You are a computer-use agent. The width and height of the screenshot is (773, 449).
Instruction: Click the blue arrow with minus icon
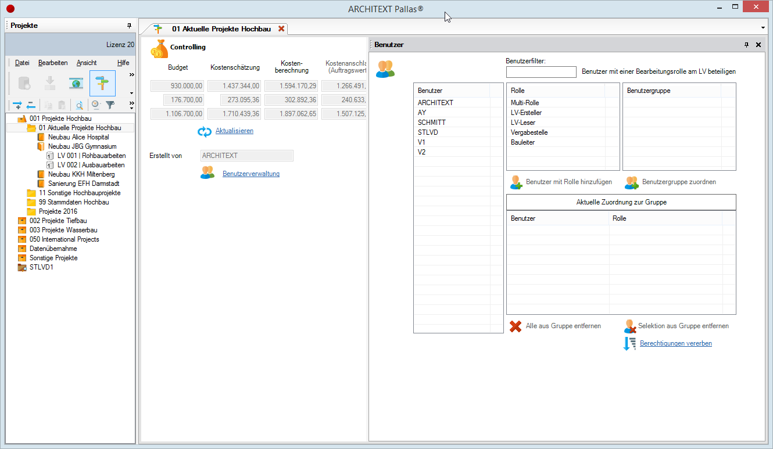(x=31, y=105)
